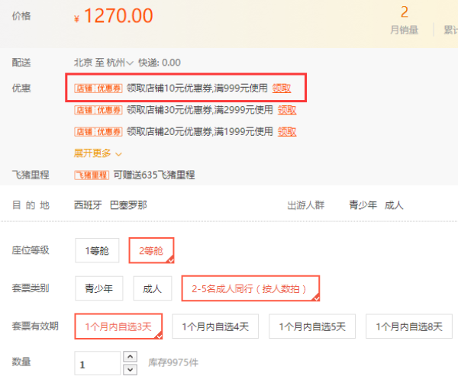Expand more coupons via 展开更多

98,153
